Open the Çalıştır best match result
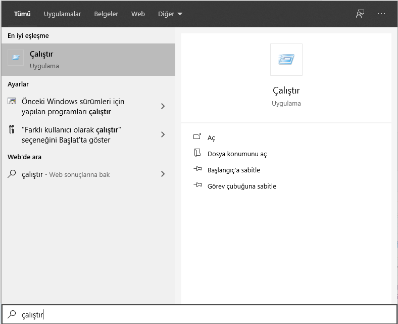 pyautogui.click(x=88, y=60)
